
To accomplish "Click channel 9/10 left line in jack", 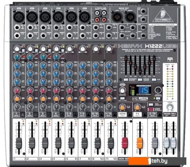I will (96, 28).
